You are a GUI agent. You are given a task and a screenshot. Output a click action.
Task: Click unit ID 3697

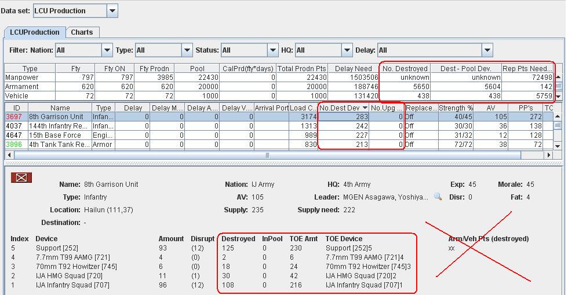[x=14, y=117]
